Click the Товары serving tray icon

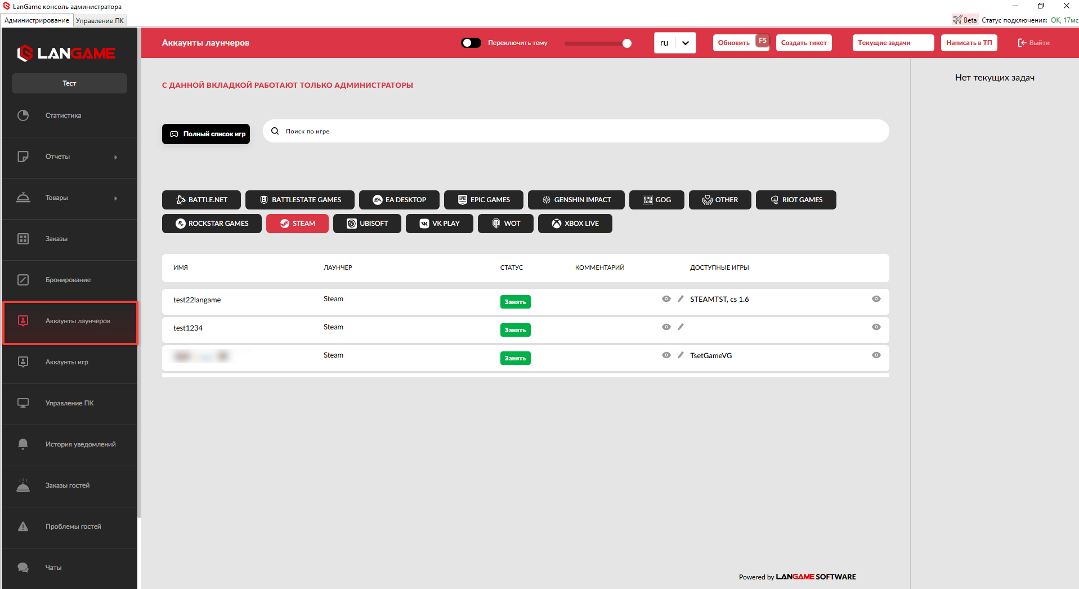23,198
